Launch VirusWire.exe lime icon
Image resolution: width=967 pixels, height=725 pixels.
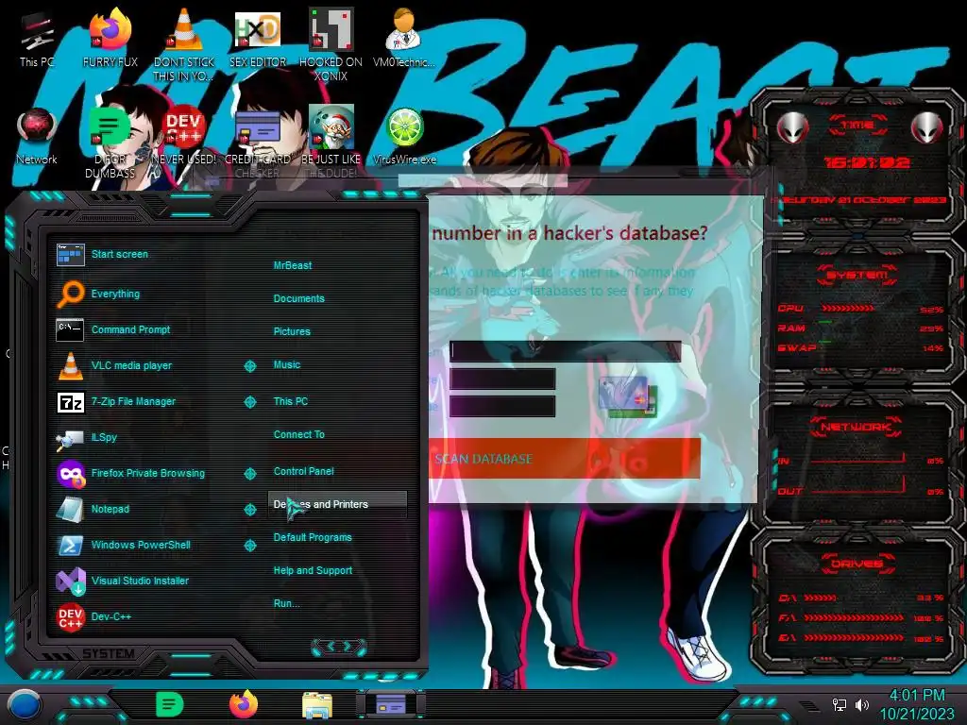(404, 137)
